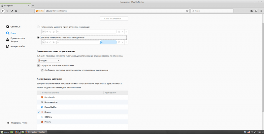Image resolution: width=264 pixels, height=134 pixels.
Task: Click the help icon beside Поддержка Firefox
Action: [x=8, y=123]
